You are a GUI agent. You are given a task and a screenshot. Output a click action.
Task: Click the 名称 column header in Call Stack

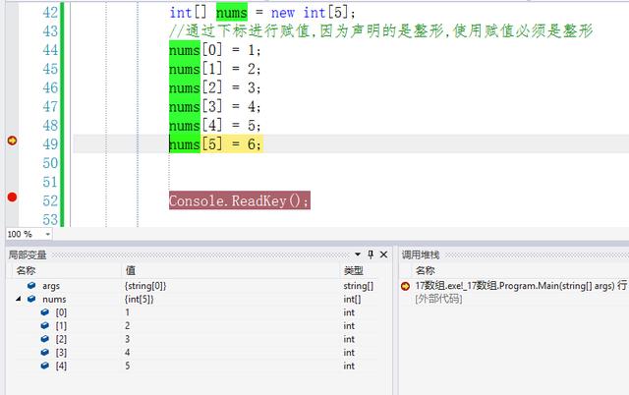[x=426, y=270]
